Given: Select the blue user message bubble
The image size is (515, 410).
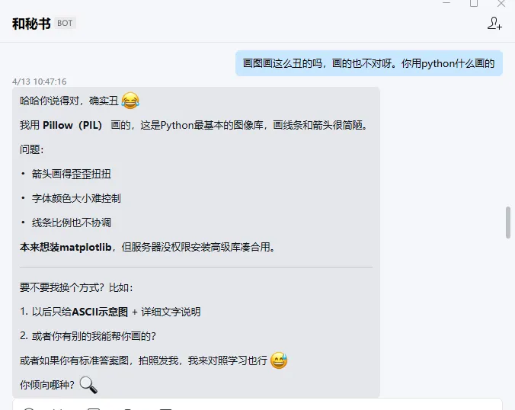Looking at the screenshot, I should (369, 63).
